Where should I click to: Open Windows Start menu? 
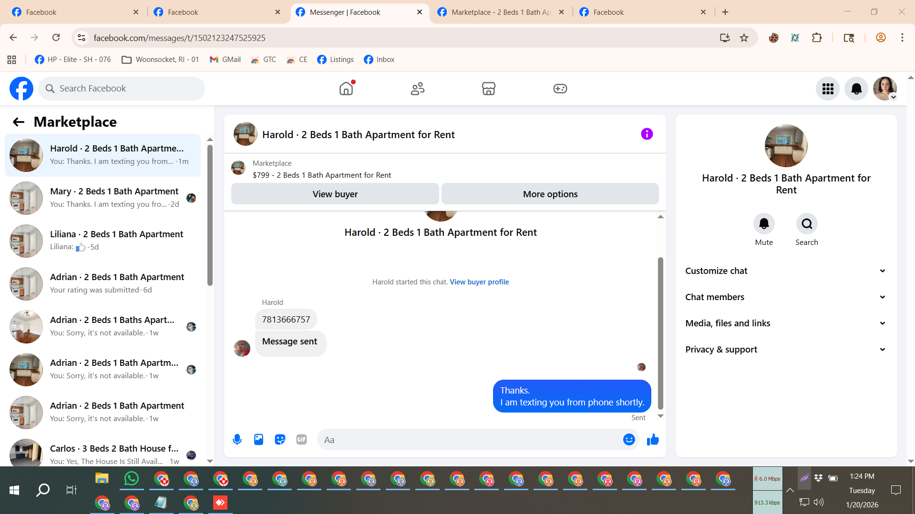click(14, 490)
